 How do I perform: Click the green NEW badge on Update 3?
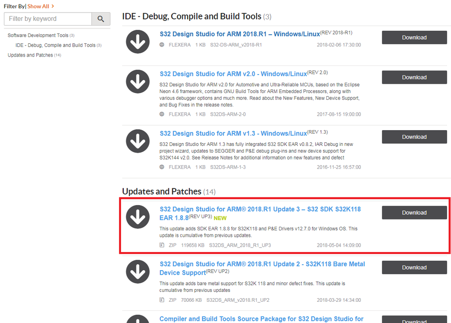pos(220,218)
